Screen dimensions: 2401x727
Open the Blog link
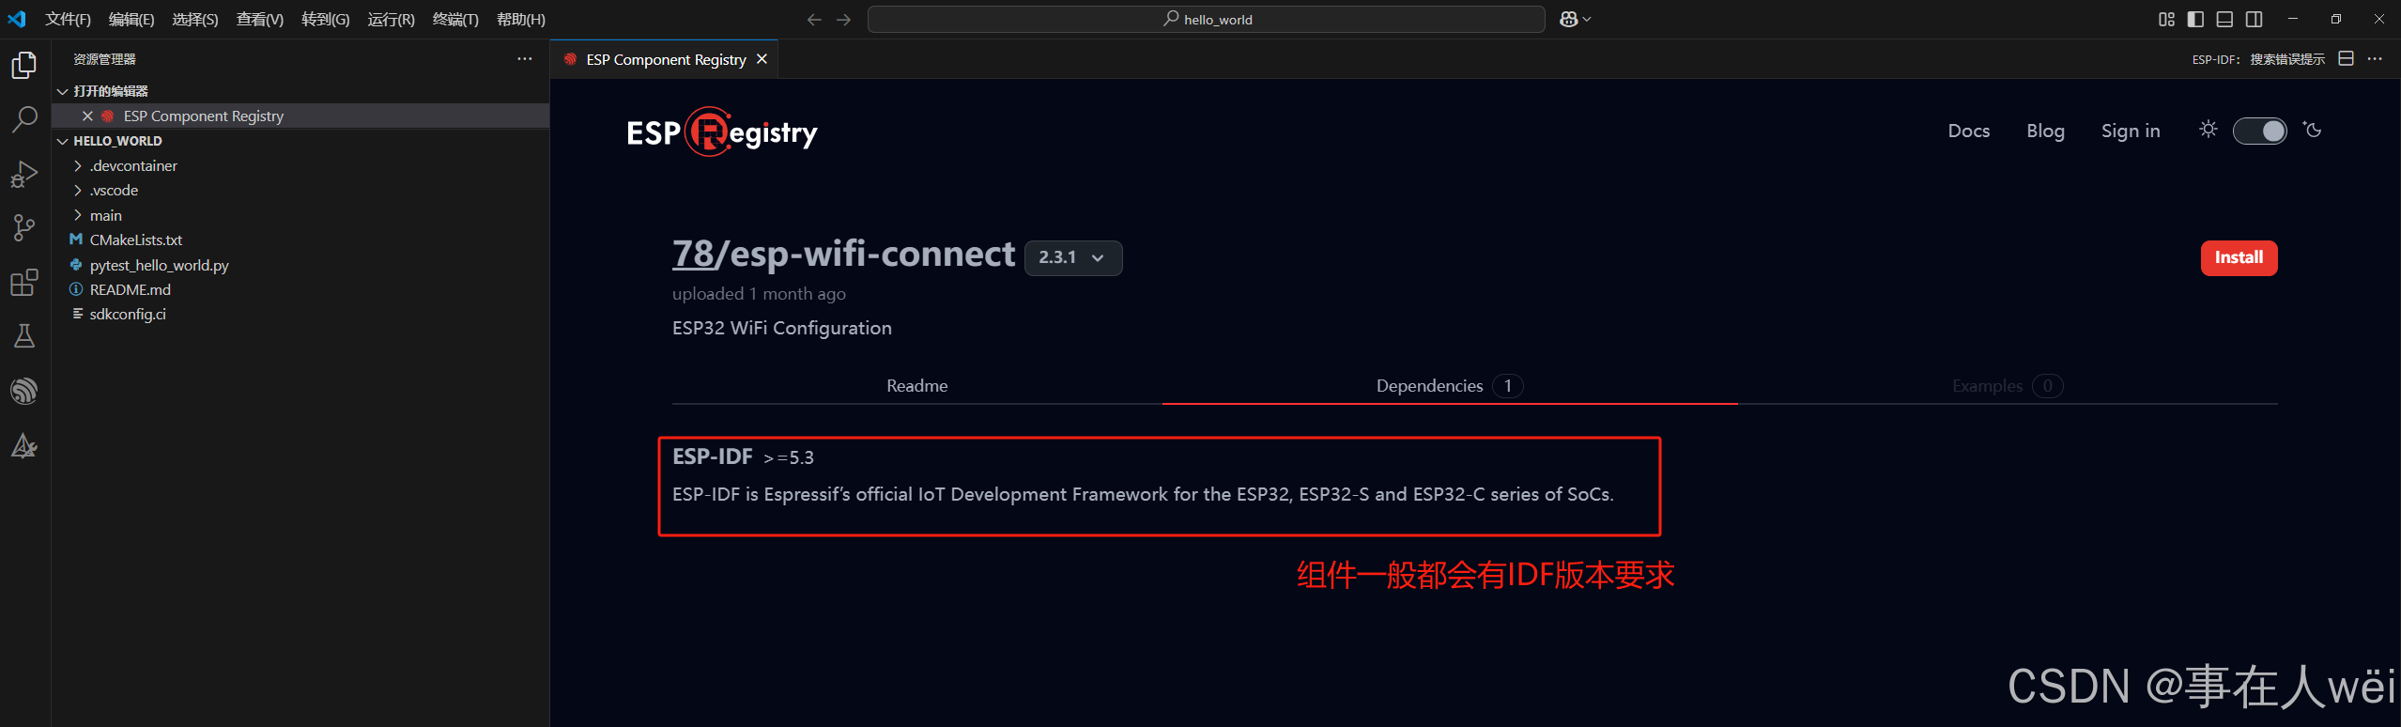[x=2045, y=131]
